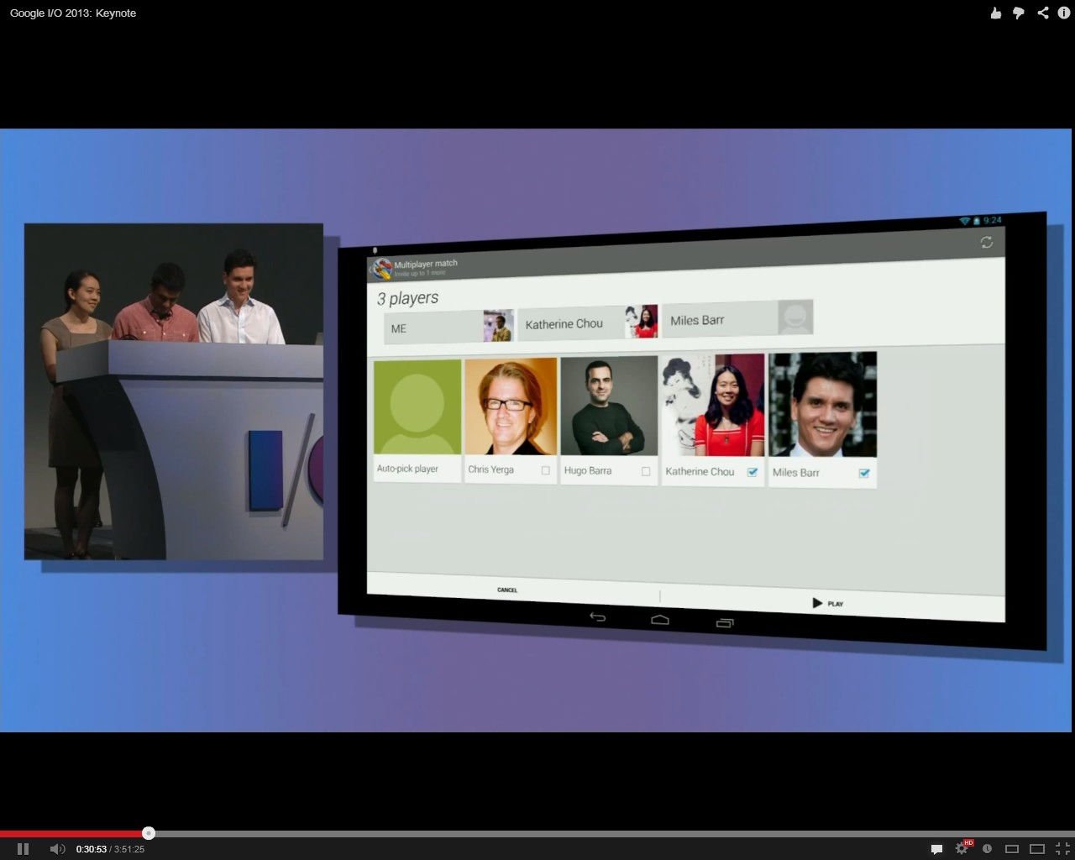The height and width of the screenshot is (860, 1075).
Task: Uncheck the Katherine Chou checkbox
Action: coord(752,472)
